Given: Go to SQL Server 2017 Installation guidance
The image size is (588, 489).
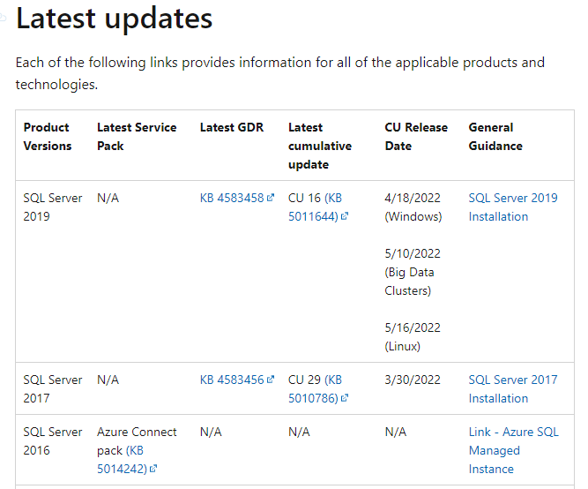Looking at the screenshot, I should [512, 388].
